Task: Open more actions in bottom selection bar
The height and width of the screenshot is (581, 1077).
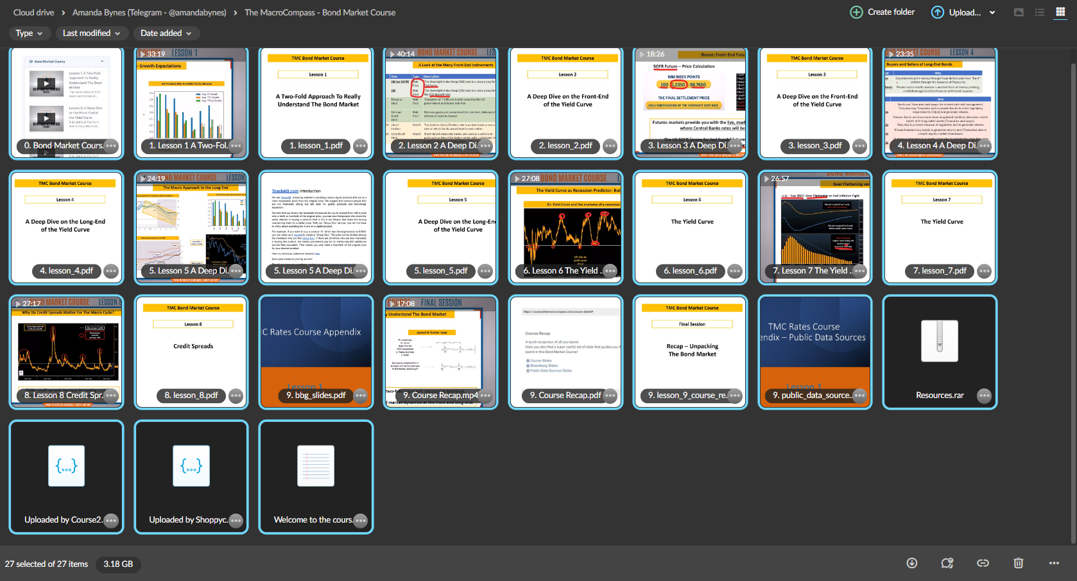Action: 1054,563
